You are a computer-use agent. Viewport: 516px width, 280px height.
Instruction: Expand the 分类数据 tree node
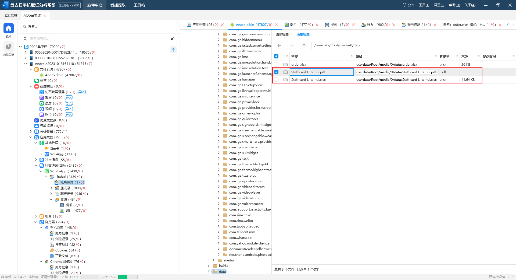pos(31,132)
